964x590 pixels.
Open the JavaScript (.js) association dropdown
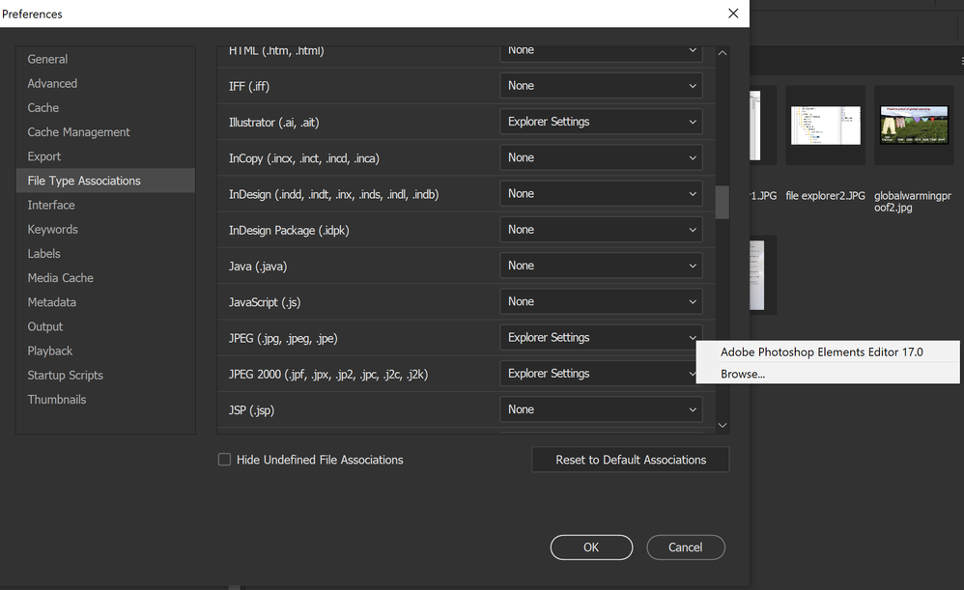click(600, 301)
